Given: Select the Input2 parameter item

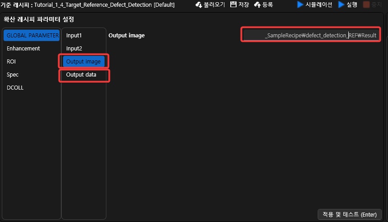Looking at the screenshot, I should click(x=74, y=48).
